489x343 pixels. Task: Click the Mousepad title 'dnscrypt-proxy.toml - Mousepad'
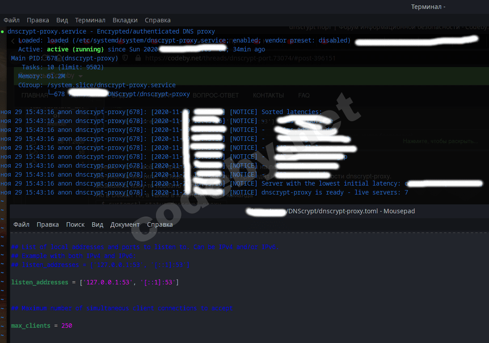(x=351, y=211)
